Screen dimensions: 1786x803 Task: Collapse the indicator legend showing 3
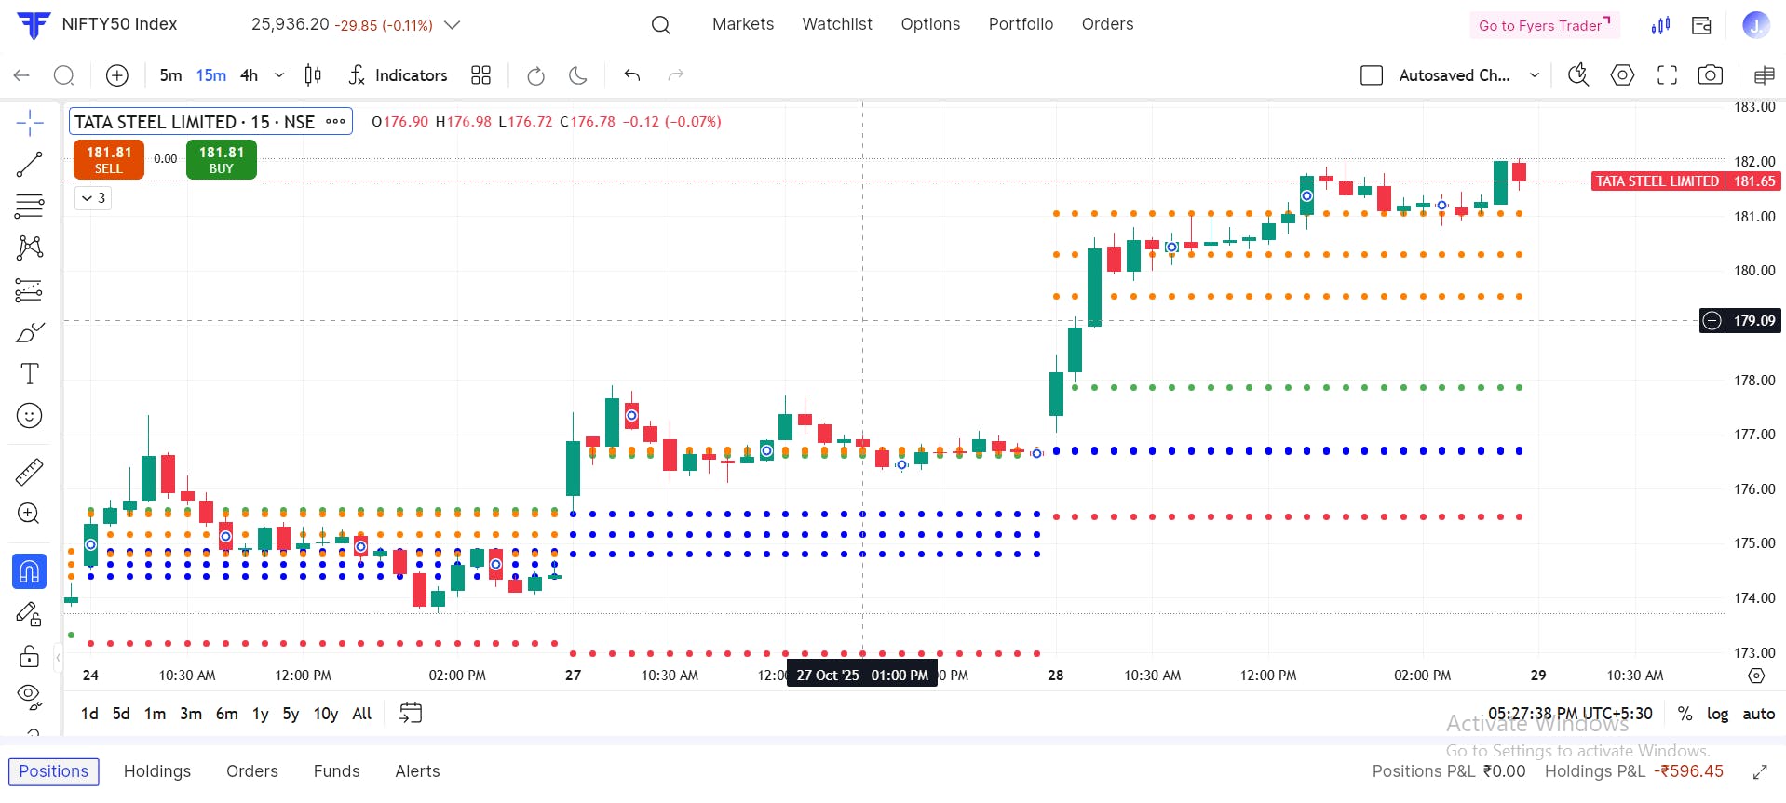(93, 198)
